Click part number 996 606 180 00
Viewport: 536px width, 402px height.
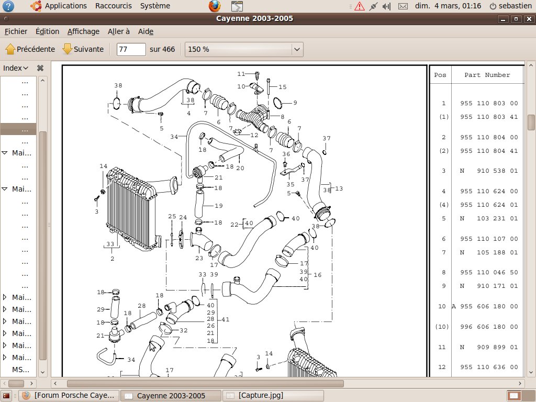(x=489, y=327)
